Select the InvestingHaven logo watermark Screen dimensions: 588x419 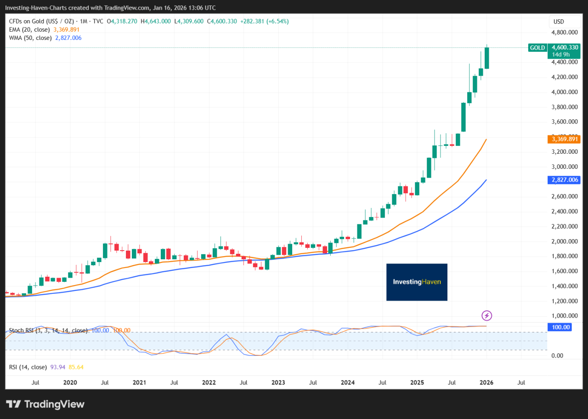coord(416,282)
